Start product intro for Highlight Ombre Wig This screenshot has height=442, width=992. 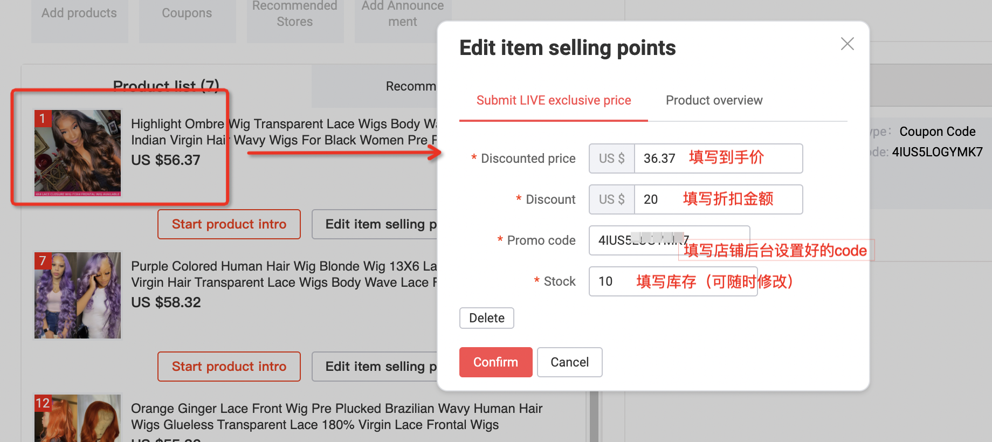(229, 224)
